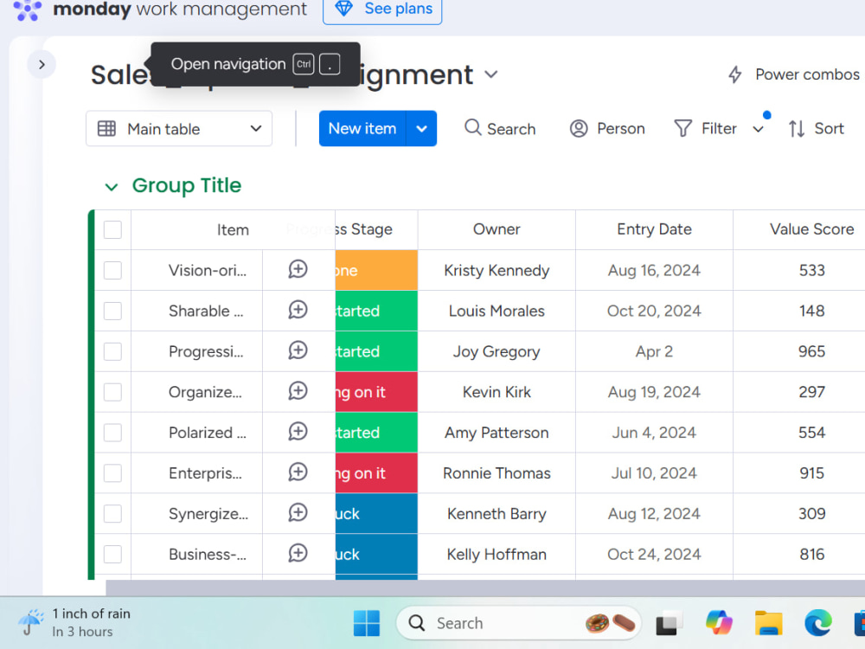The width and height of the screenshot is (865, 649).
Task: Click the Entry Date column header
Action: point(654,229)
